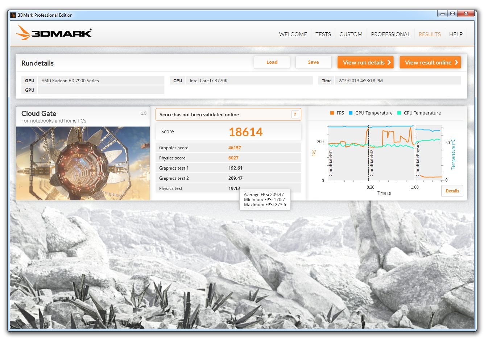Click the Details button under the chart
The width and height of the screenshot is (488, 341).
pos(452,191)
